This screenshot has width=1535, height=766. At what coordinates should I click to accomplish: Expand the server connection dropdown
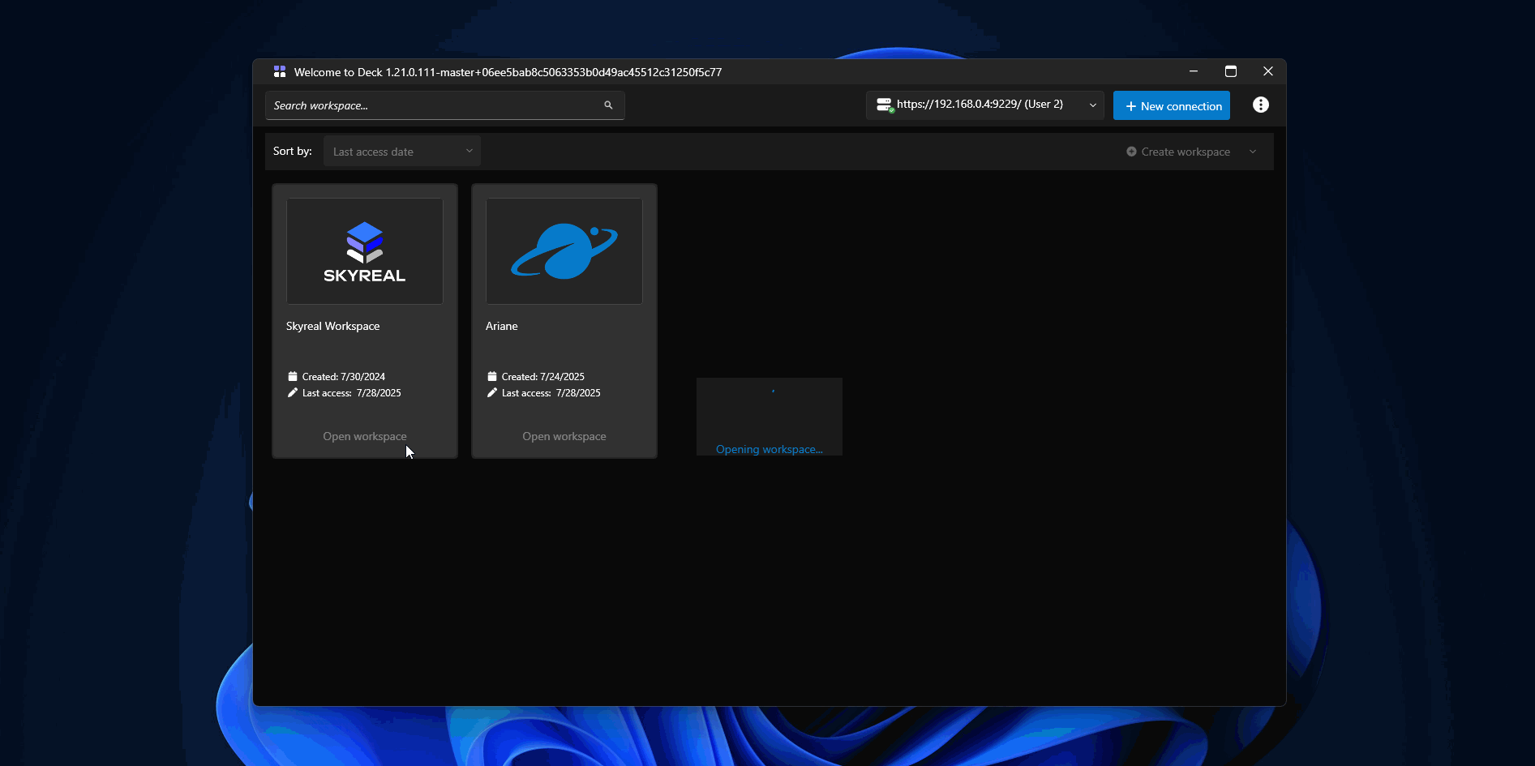point(1092,105)
